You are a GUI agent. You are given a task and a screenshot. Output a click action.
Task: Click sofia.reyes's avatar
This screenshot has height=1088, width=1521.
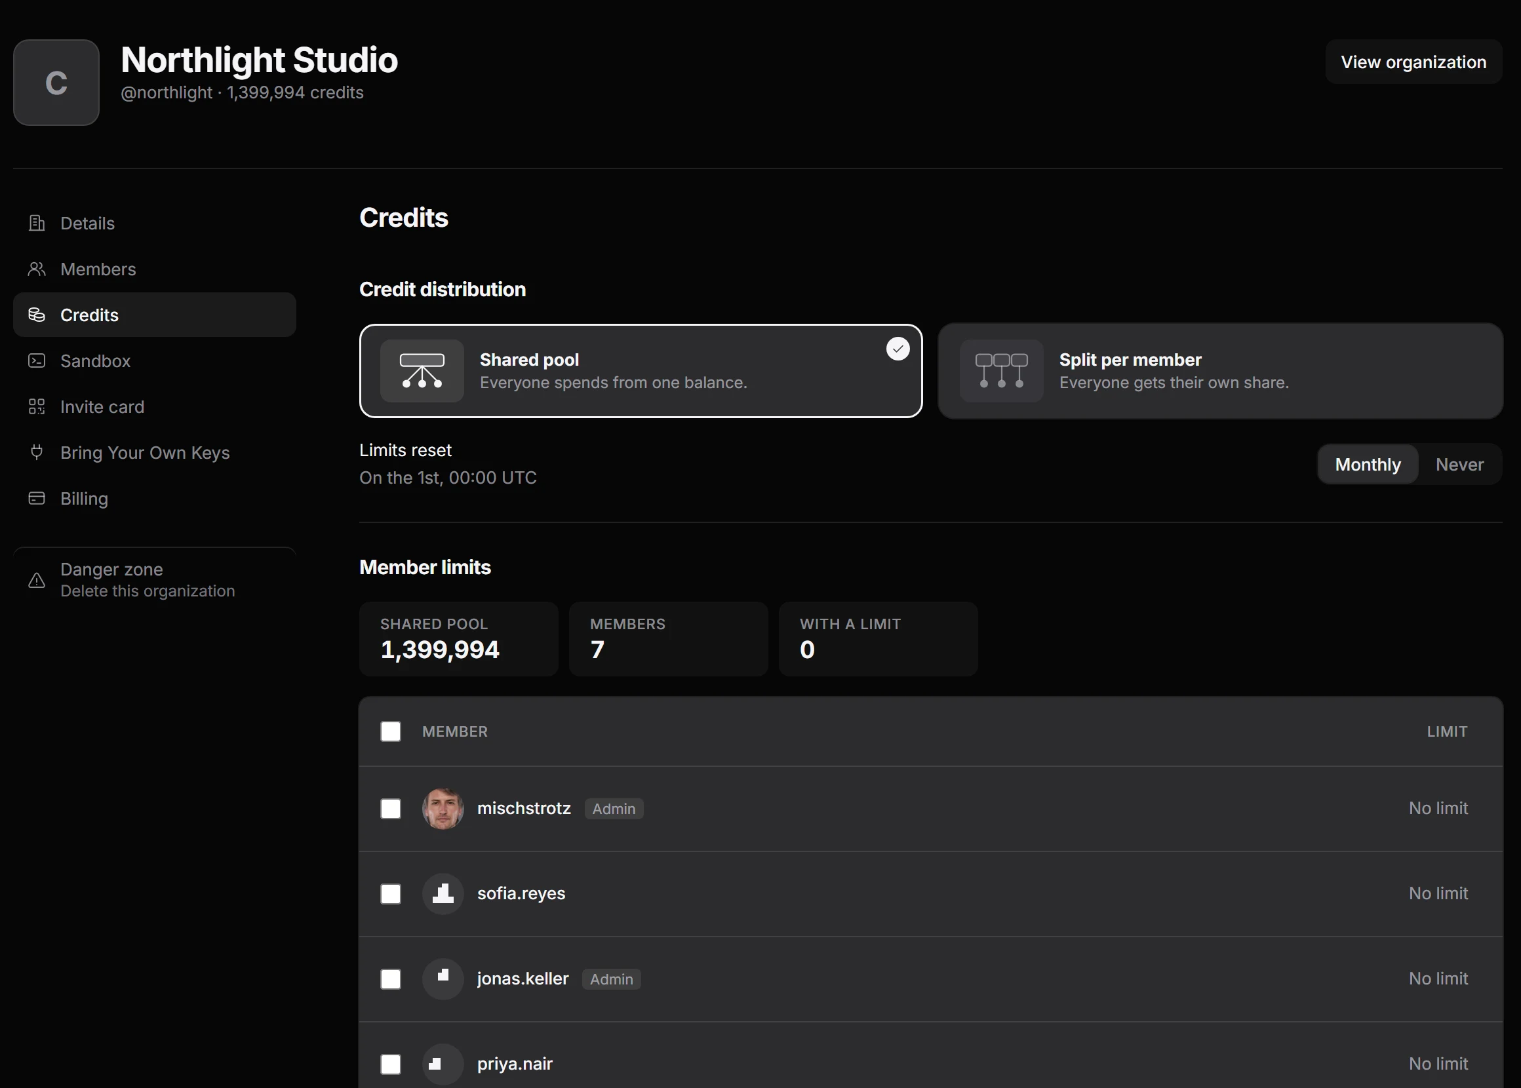(443, 894)
